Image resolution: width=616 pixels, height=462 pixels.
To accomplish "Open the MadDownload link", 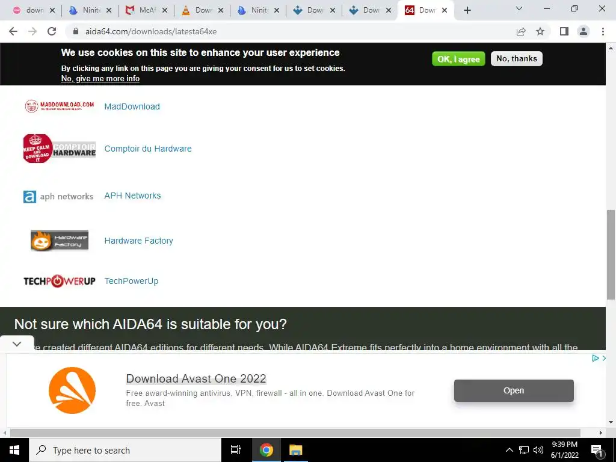I will click(132, 106).
